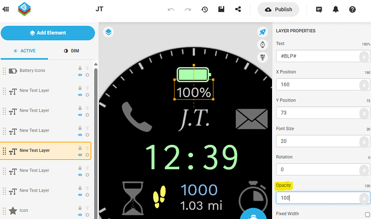This screenshot has height=219, width=371.
Task: Click the paint icon of Battery Icons layer
Action: (87, 68)
